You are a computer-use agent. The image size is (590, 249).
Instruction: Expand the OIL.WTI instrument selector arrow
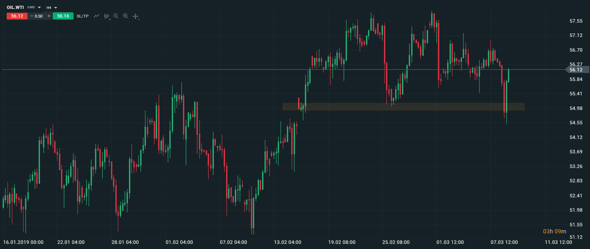[39, 8]
